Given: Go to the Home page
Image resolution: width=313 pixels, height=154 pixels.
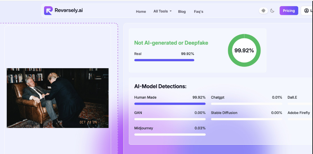Looking at the screenshot, I should click(x=141, y=11).
